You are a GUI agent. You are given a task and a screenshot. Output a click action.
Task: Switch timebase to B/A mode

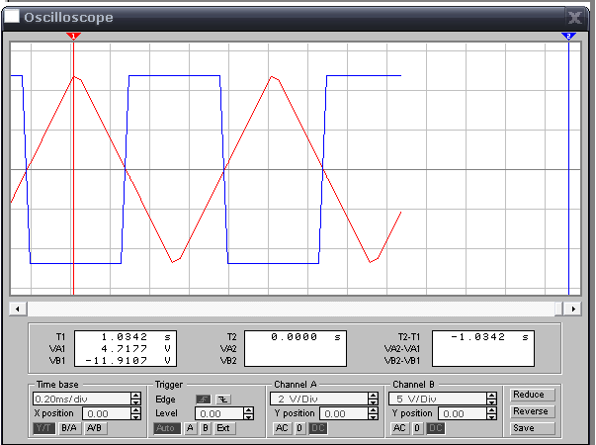[68, 428]
